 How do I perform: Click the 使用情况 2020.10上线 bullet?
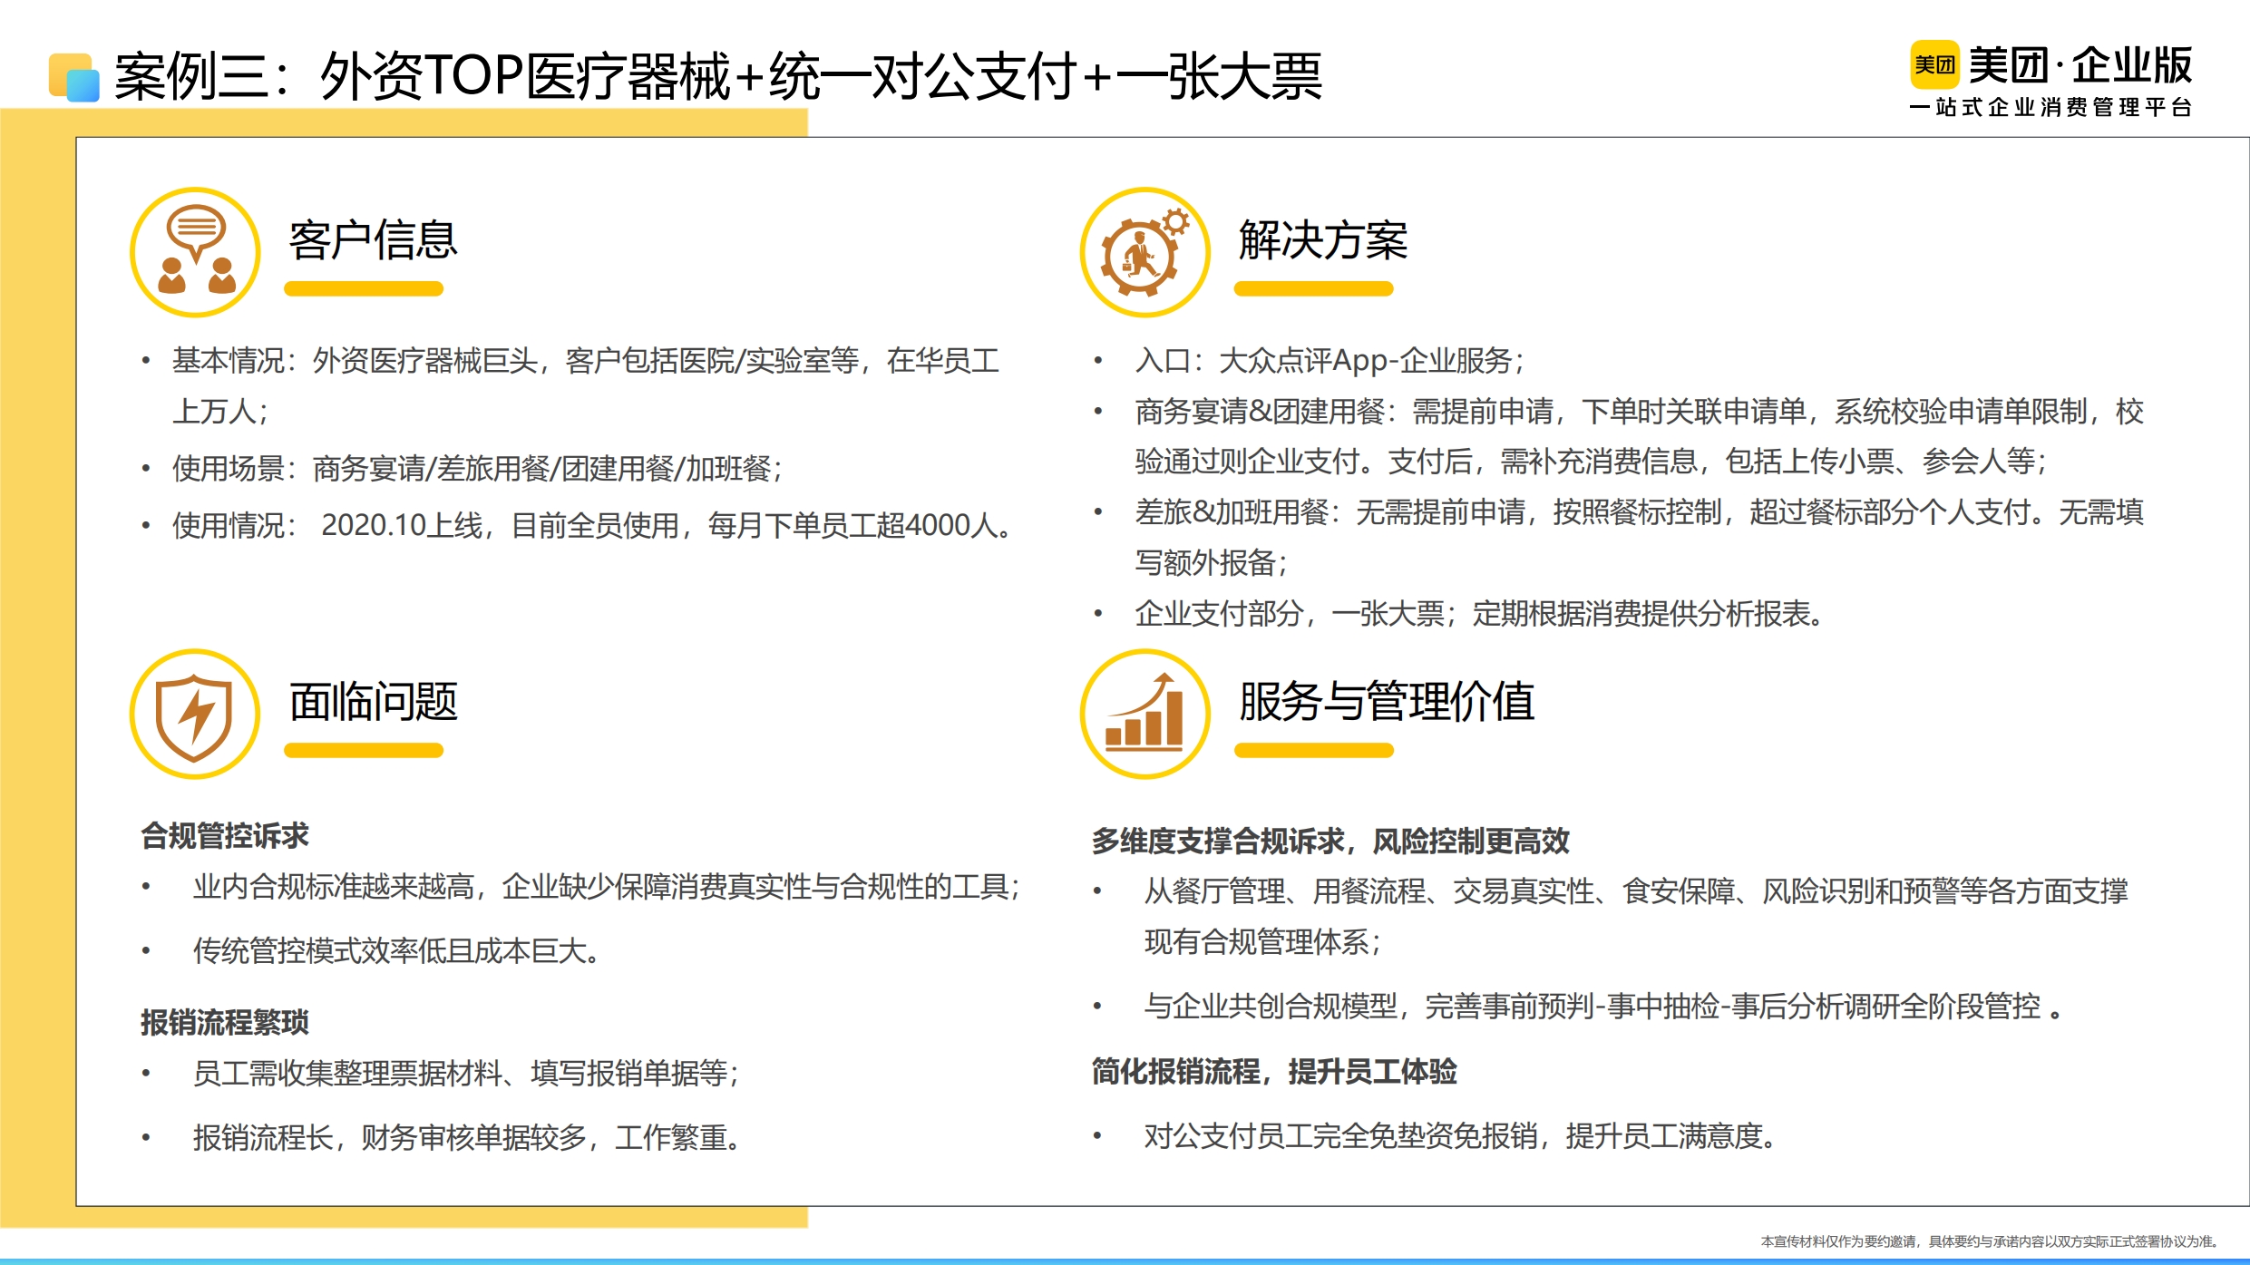[593, 525]
